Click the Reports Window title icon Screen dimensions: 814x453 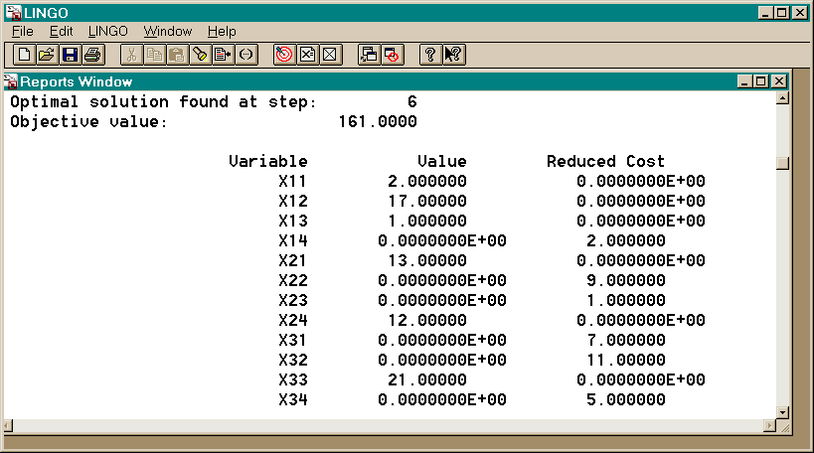coord(10,81)
